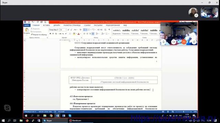The width and height of the screenshot is (220, 123).
Task: Click the red font color button
Action: [79, 33]
